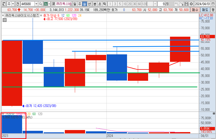216x139 pixels.
Task: Open the '주' market-type dropdown arrow
Action: click(x=13, y=4)
